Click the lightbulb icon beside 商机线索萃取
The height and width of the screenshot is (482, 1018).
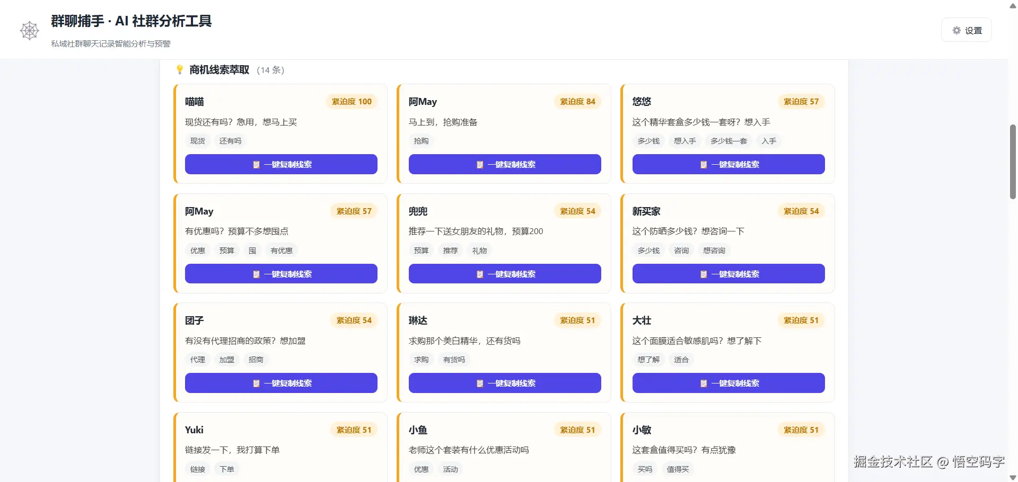[180, 69]
